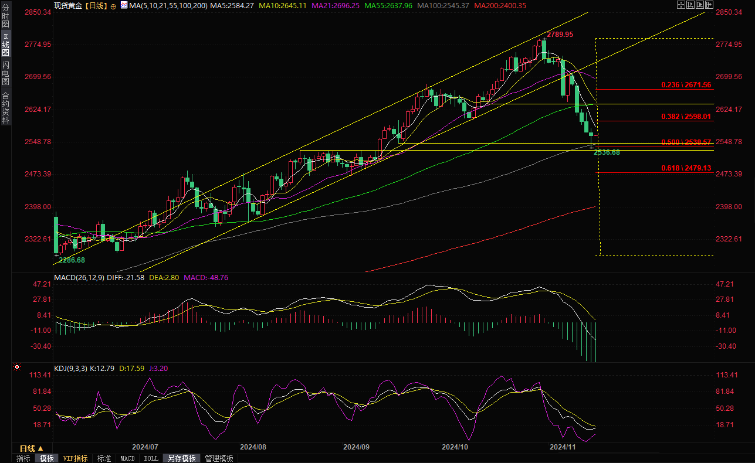Open the VIP指标 tab
The height and width of the screenshot is (463, 755).
pos(76,458)
